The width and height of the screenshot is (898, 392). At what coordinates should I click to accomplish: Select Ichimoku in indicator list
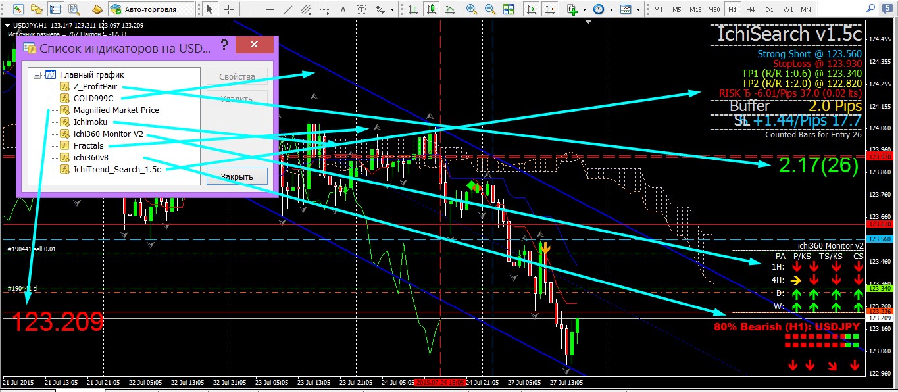90,122
